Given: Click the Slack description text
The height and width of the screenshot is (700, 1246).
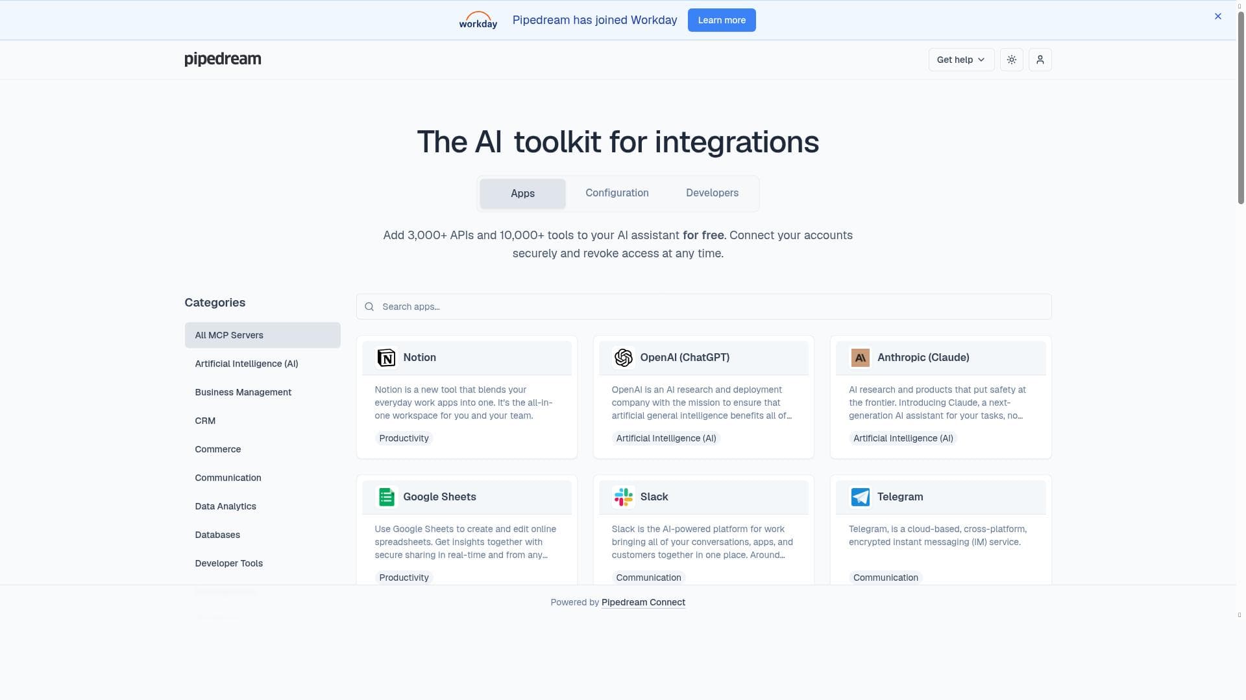Looking at the screenshot, I should point(702,542).
